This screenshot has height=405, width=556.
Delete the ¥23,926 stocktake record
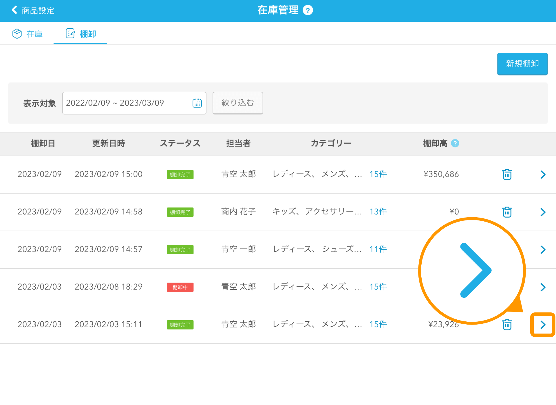pyautogui.click(x=507, y=325)
